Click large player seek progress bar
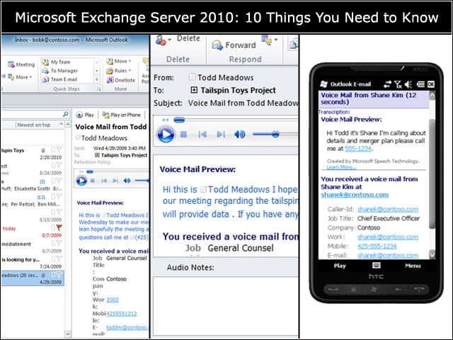This screenshot has height=340, width=453. tap(236, 120)
